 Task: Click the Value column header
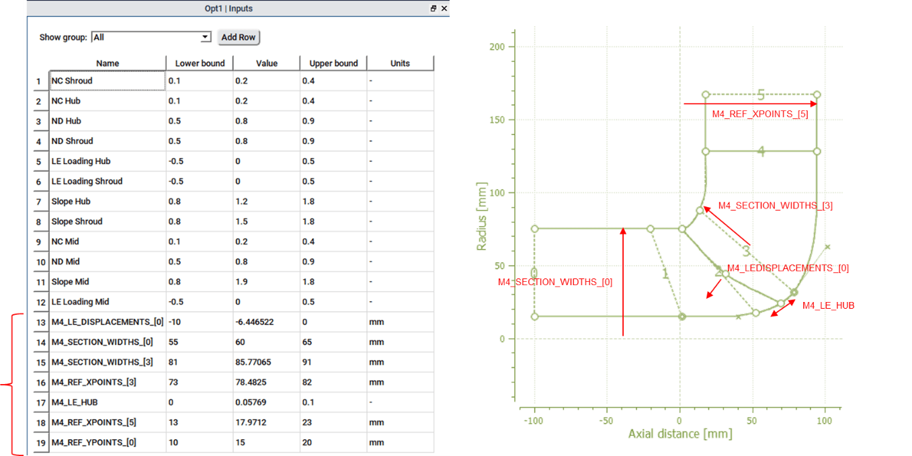pyautogui.click(x=267, y=63)
